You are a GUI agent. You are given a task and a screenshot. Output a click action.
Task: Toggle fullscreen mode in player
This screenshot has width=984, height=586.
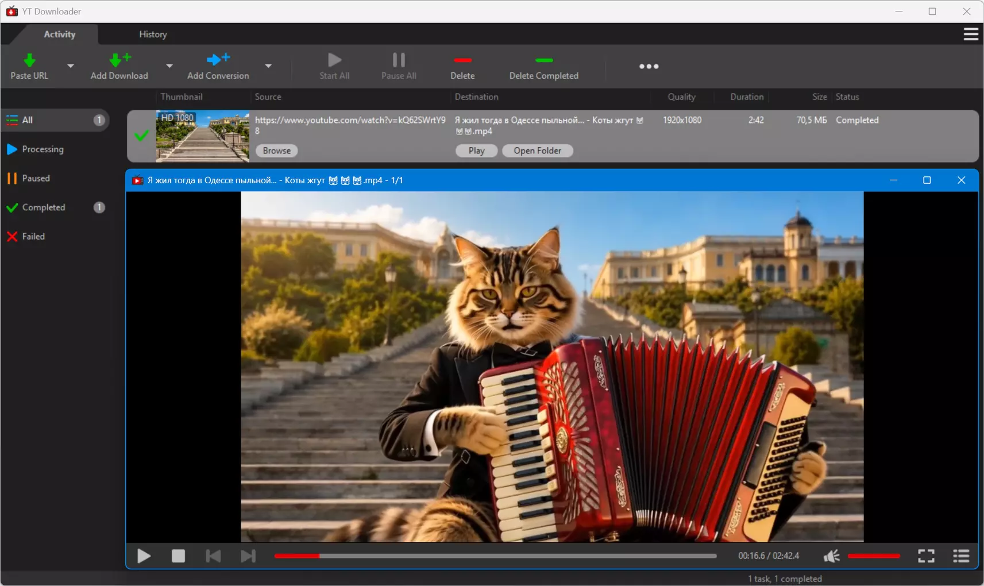(x=926, y=556)
